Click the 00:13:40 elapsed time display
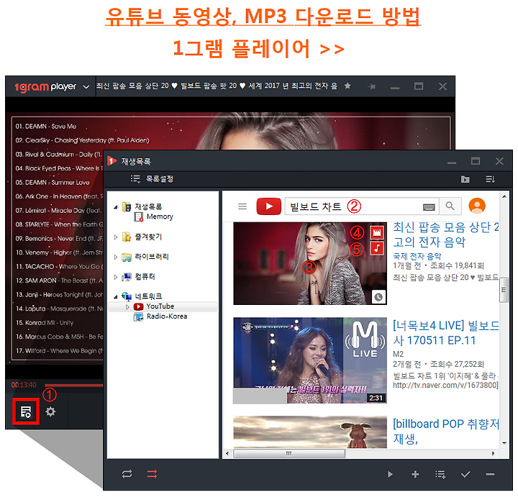 click(24, 385)
